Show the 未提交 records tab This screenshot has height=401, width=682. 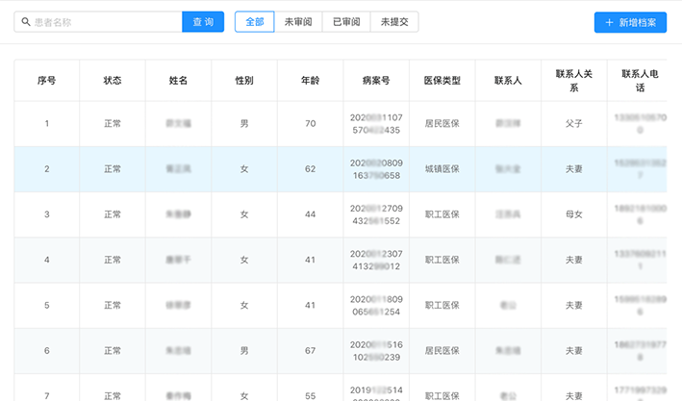[394, 21]
